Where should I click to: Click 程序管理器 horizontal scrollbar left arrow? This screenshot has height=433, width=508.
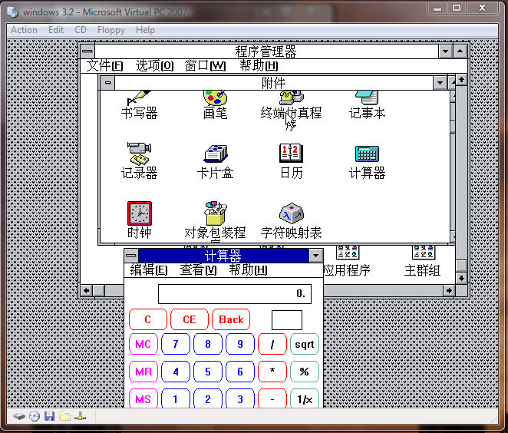click(86, 290)
